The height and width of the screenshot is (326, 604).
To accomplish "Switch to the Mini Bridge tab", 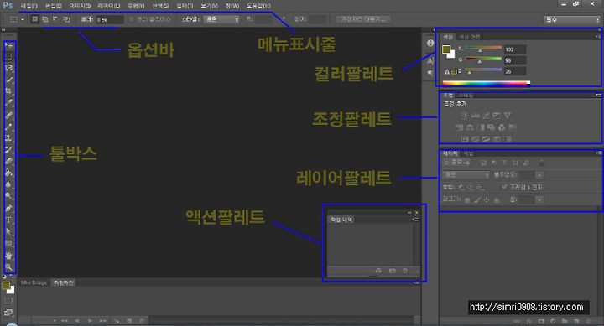I will click(34, 282).
